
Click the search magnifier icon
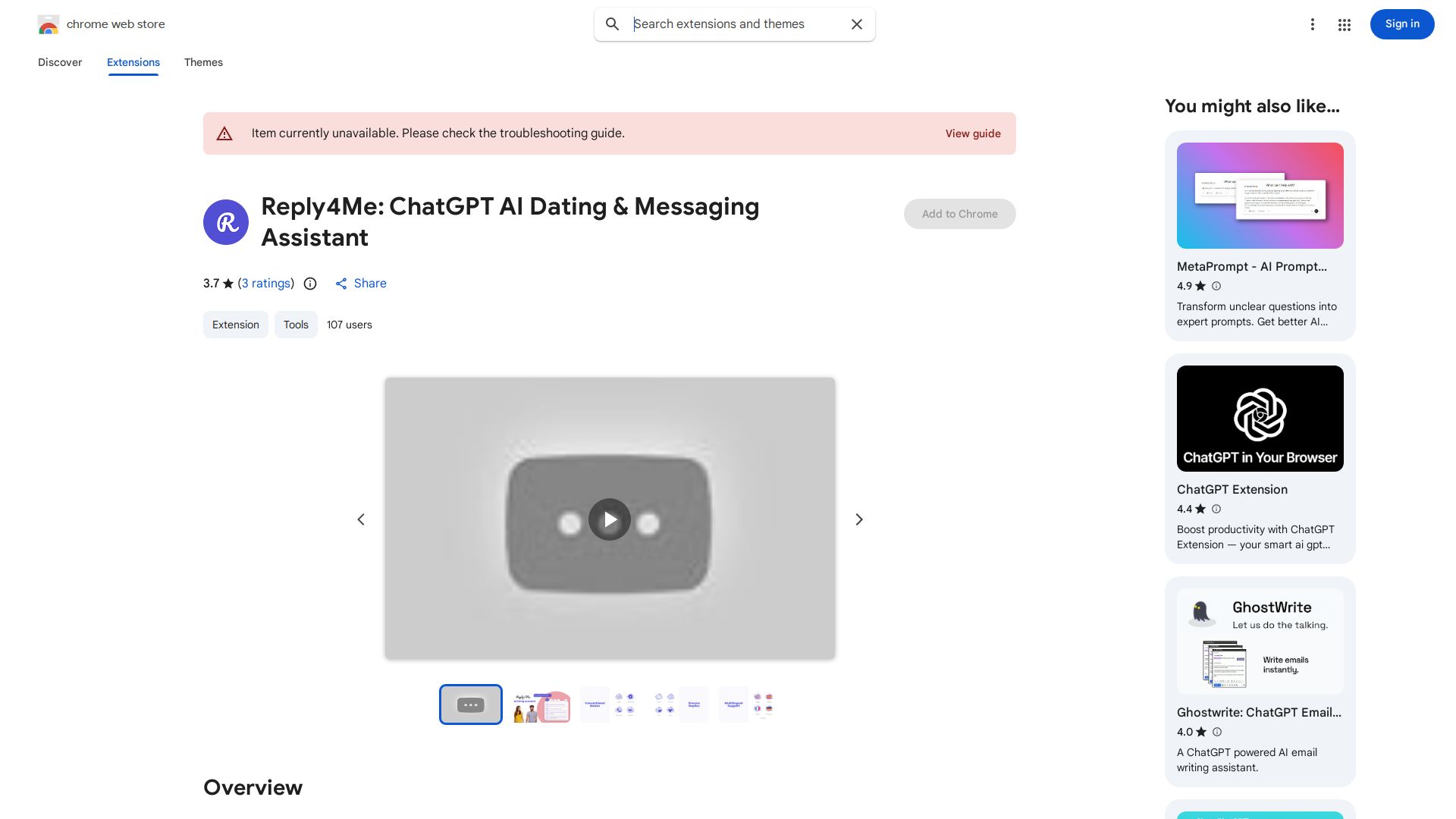tap(612, 24)
